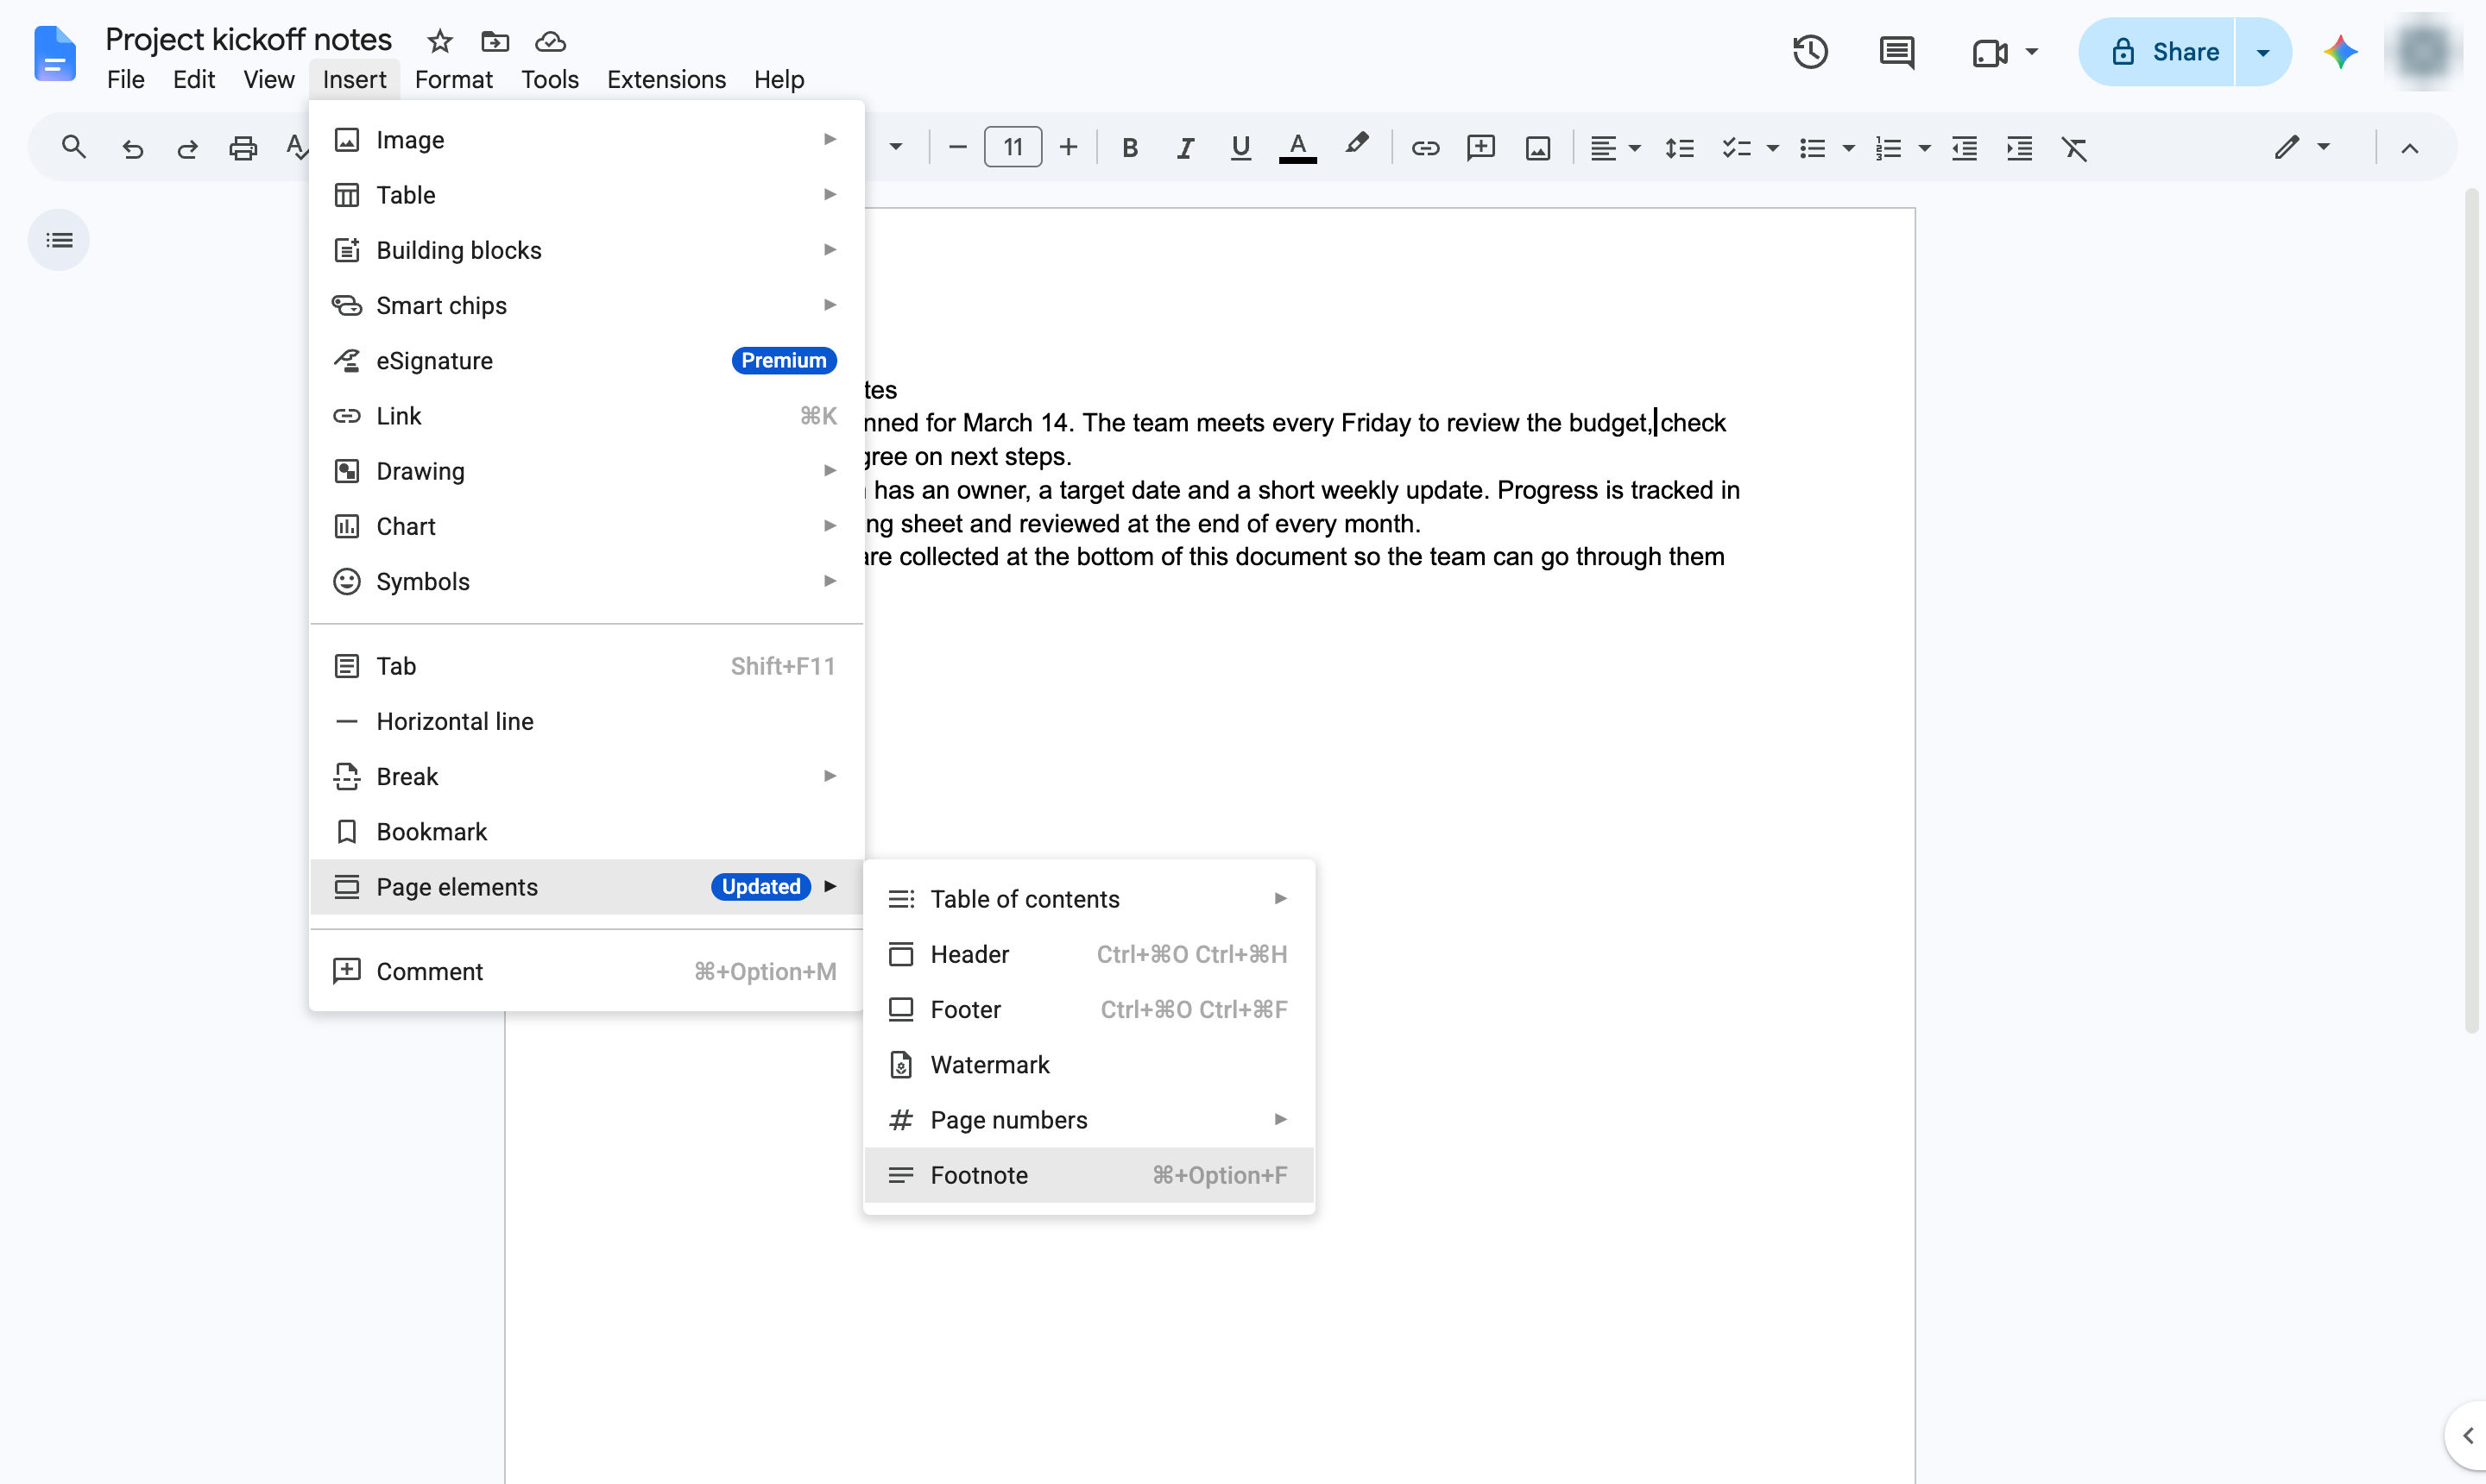Viewport: 2486px width, 1484px height.
Task: Toggle underline formatting
Action: click(1240, 148)
